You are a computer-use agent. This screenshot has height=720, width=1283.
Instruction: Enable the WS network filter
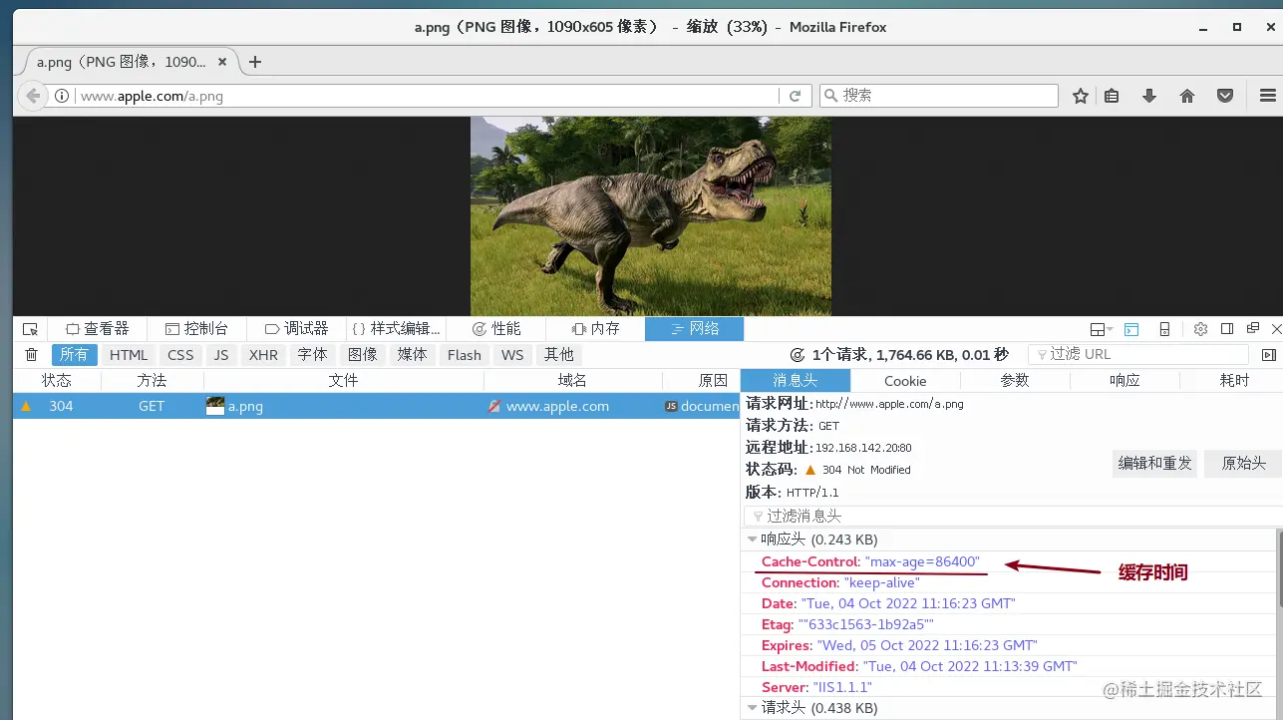click(511, 354)
